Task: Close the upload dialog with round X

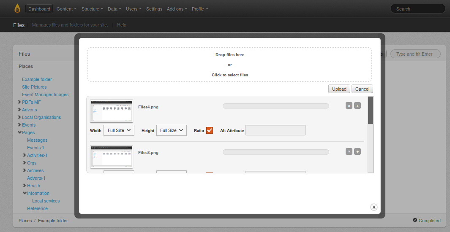Action: [374, 207]
